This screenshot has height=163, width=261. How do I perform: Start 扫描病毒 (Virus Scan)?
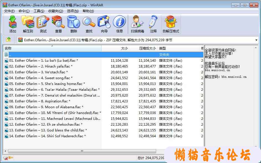(137, 24)
